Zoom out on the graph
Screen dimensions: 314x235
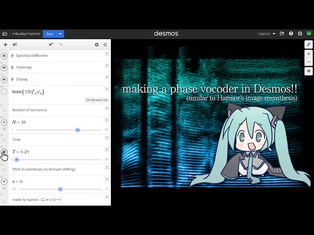point(309,62)
